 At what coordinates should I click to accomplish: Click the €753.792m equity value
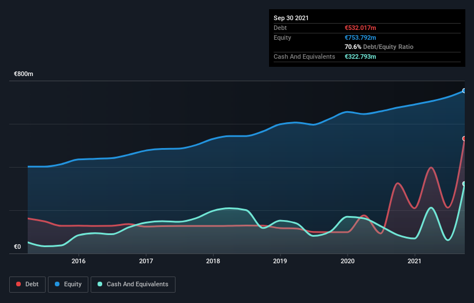point(360,37)
